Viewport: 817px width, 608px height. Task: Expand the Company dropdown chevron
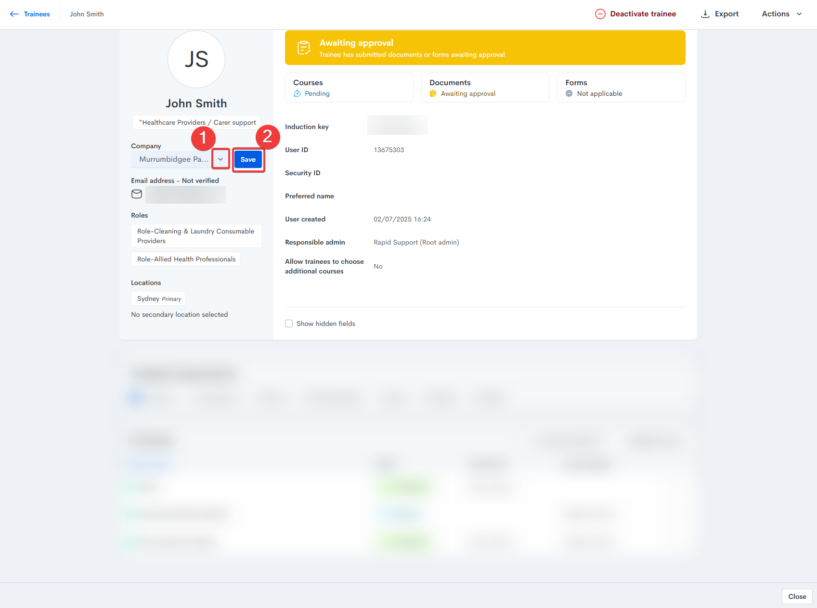point(220,159)
